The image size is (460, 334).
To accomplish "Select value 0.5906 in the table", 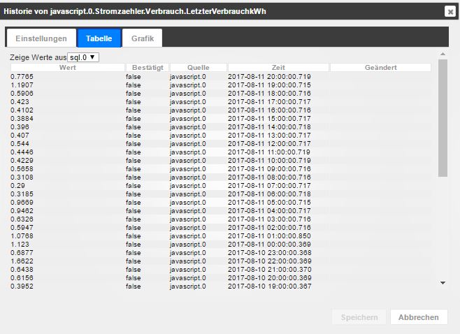I will (x=22, y=93).
